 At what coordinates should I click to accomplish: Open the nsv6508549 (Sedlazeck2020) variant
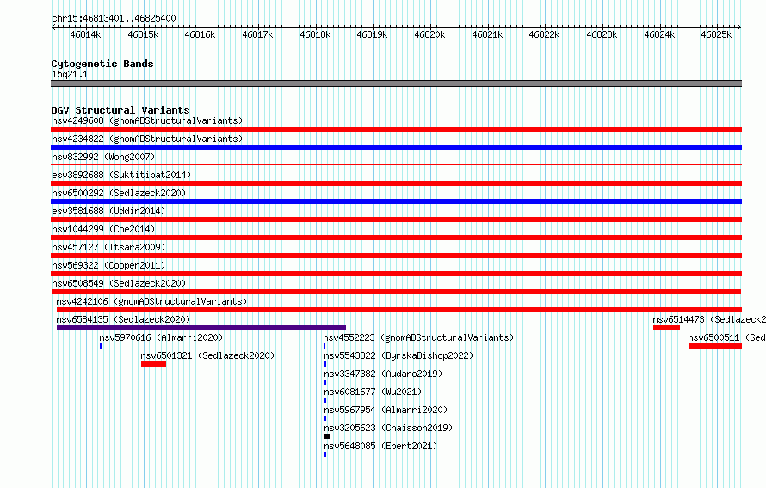coord(119,283)
